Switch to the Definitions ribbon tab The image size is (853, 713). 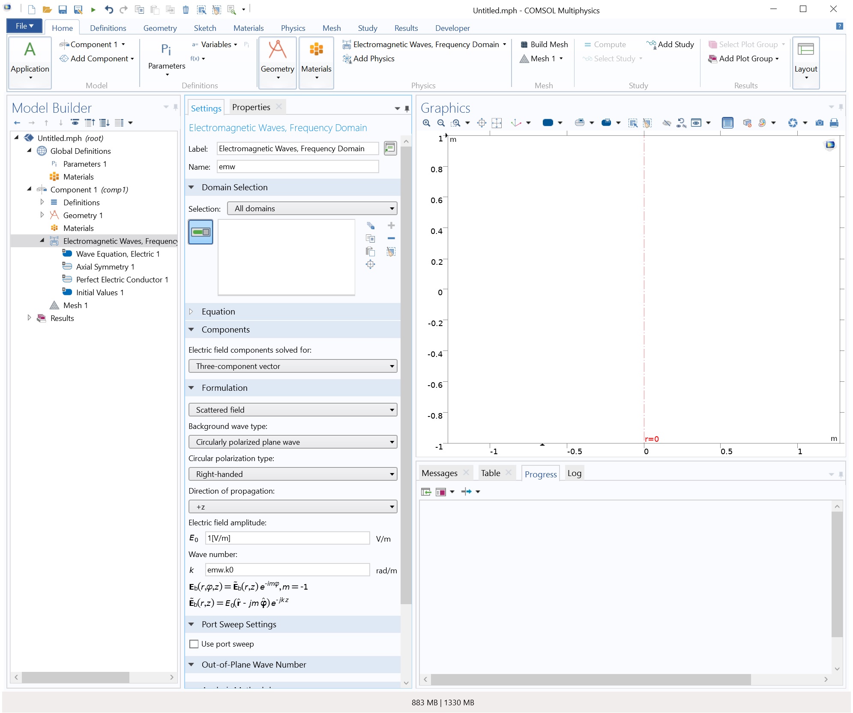coord(108,28)
